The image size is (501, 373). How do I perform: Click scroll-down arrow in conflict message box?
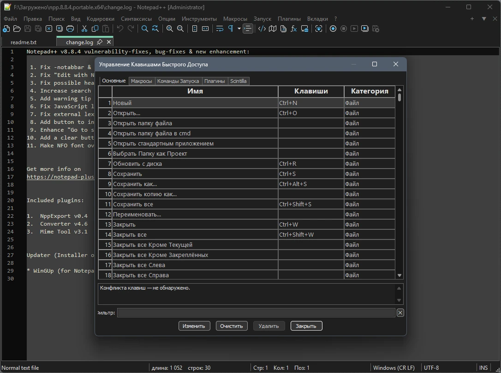tap(399, 300)
